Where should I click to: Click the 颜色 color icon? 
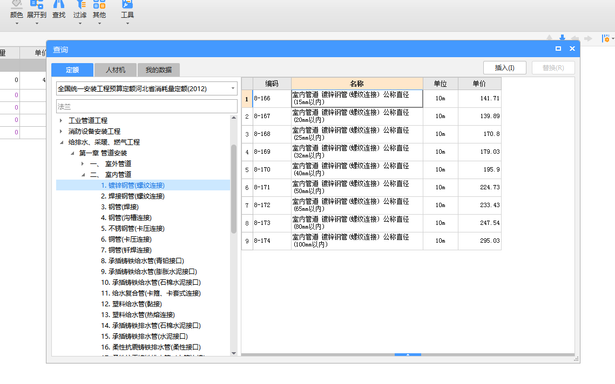(x=17, y=4)
